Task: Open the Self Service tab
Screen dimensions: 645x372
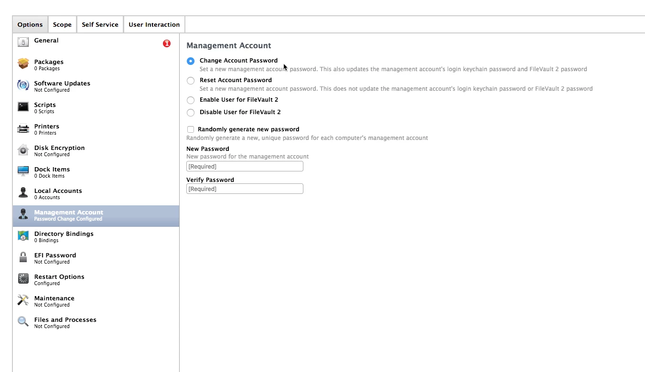Action: (100, 24)
